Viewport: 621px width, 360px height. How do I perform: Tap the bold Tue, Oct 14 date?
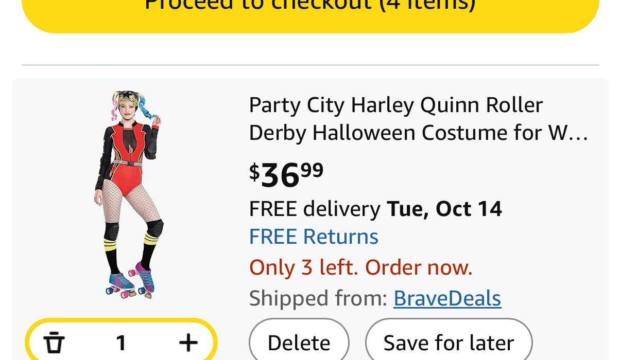pyautogui.click(x=444, y=209)
